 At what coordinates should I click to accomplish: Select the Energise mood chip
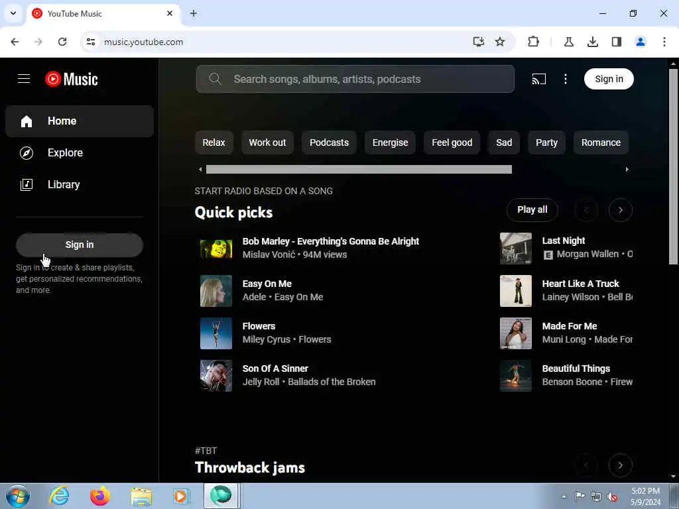point(390,142)
